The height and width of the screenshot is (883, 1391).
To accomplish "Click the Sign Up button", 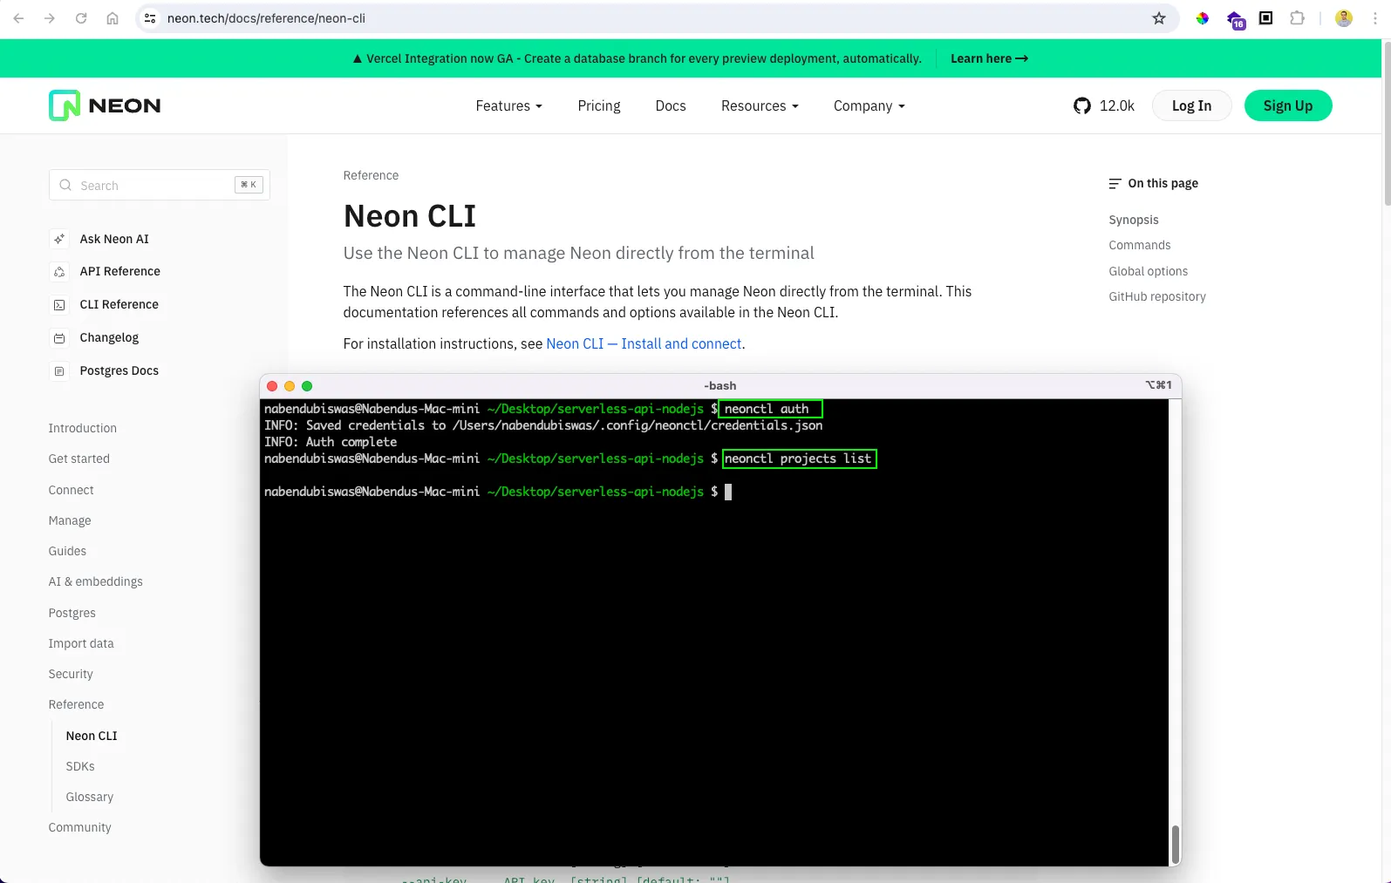I will click(x=1288, y=105).
